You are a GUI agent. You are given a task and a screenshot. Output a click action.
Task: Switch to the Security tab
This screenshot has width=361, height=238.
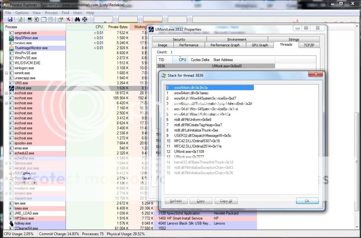179,40
